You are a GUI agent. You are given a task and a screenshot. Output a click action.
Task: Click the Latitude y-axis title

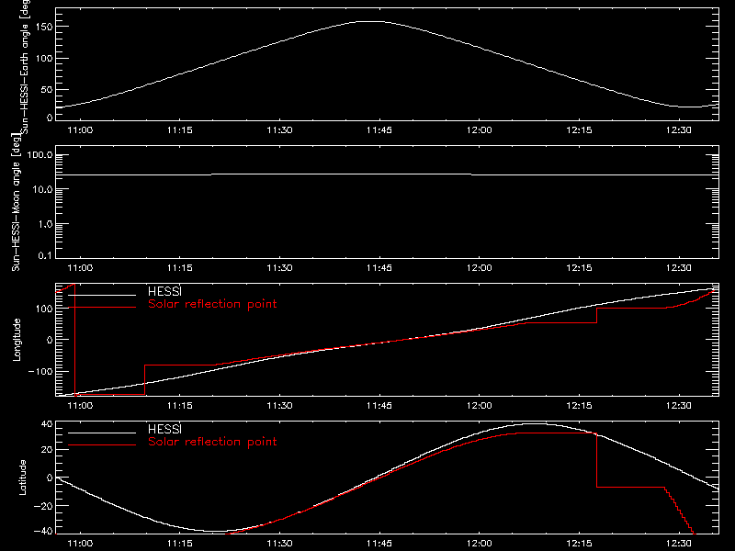(22, 478)
